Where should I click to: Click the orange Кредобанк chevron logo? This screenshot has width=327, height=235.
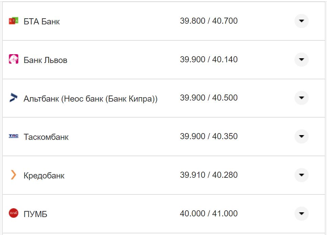click(14, 175)
